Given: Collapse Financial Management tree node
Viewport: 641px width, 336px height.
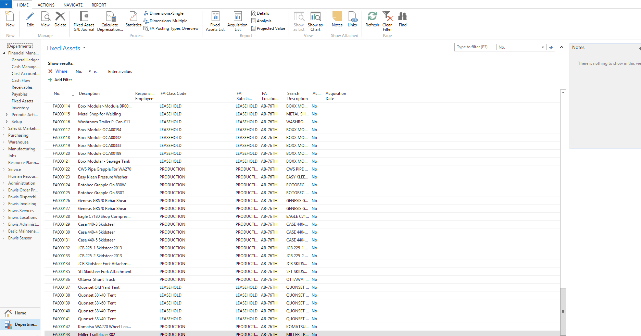Looking at the screenshot, I should [x=4, y=53].
